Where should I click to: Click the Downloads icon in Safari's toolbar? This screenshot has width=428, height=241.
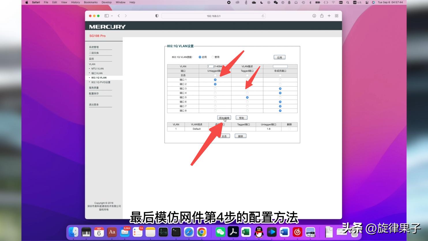pos(314,16)
